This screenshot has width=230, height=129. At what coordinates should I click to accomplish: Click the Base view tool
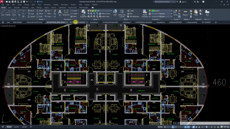207,13
